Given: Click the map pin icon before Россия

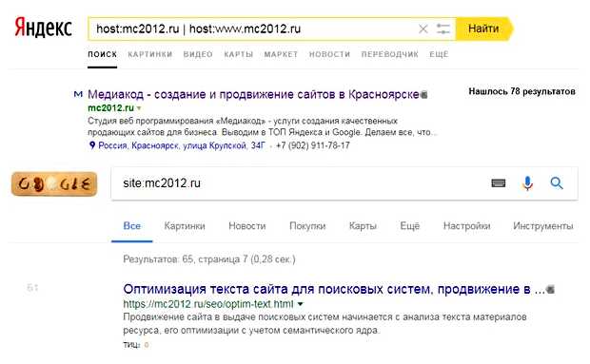Looking at the screenshot, I should [x=91, y=145].
